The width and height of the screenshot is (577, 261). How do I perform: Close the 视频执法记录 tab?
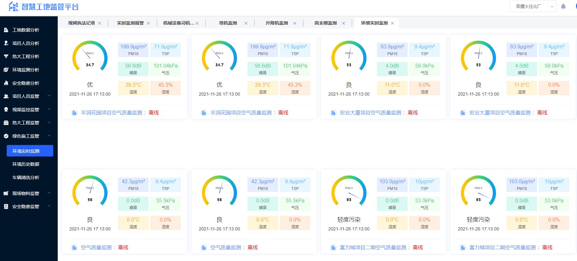pos(100,23)
